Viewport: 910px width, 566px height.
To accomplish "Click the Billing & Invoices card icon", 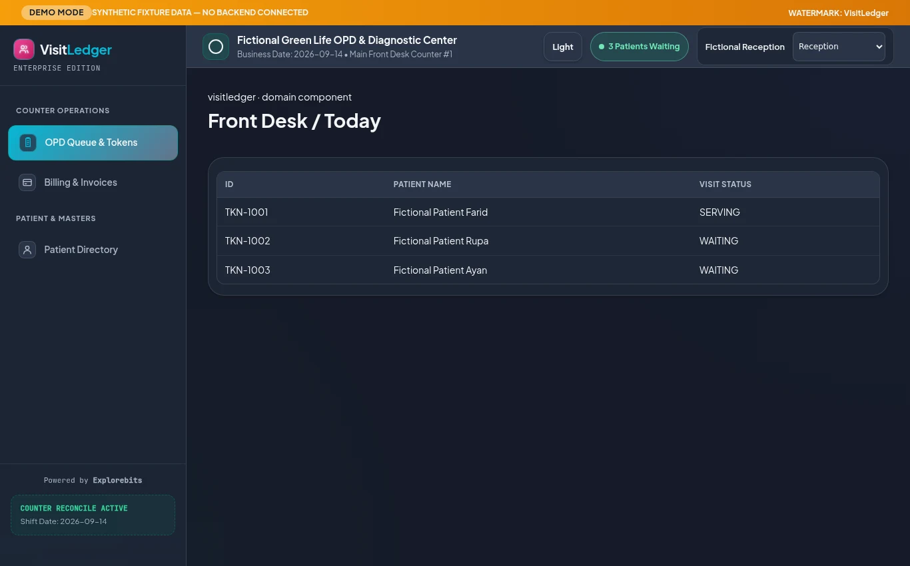I will [27, 182].
